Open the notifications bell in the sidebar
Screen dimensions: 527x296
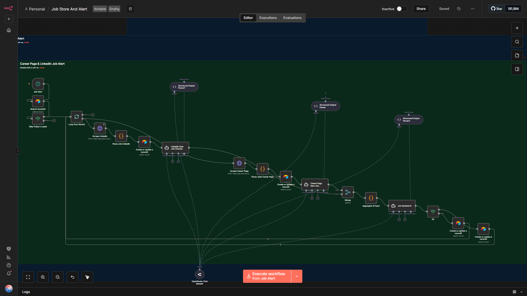9,274
